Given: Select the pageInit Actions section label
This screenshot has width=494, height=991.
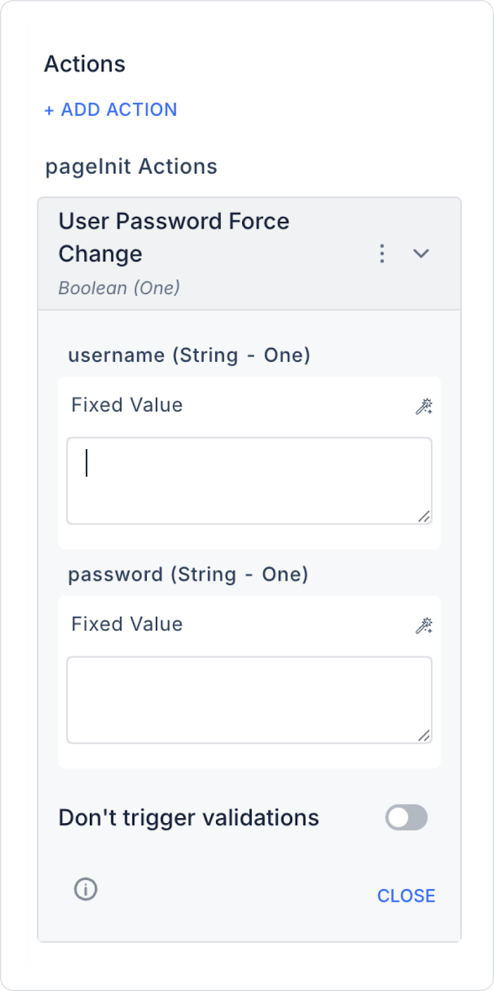Looking at the screenshot, I should 131,167.
